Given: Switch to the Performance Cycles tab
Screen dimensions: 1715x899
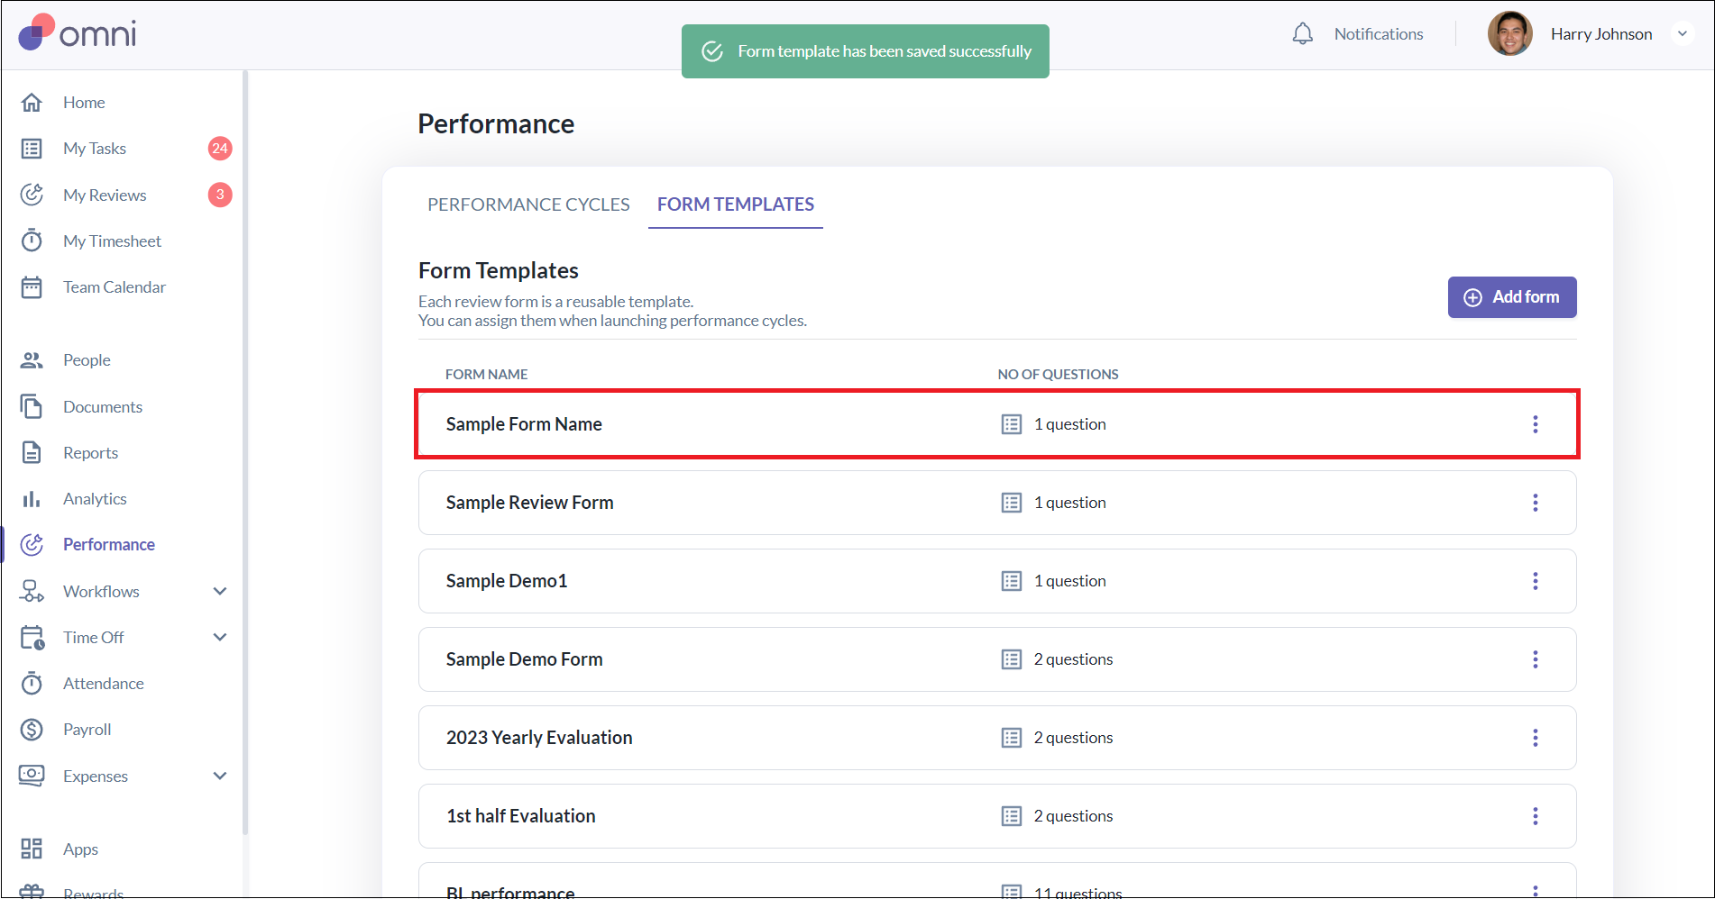Looking at the screenshot, I should [x=528, y=204].
